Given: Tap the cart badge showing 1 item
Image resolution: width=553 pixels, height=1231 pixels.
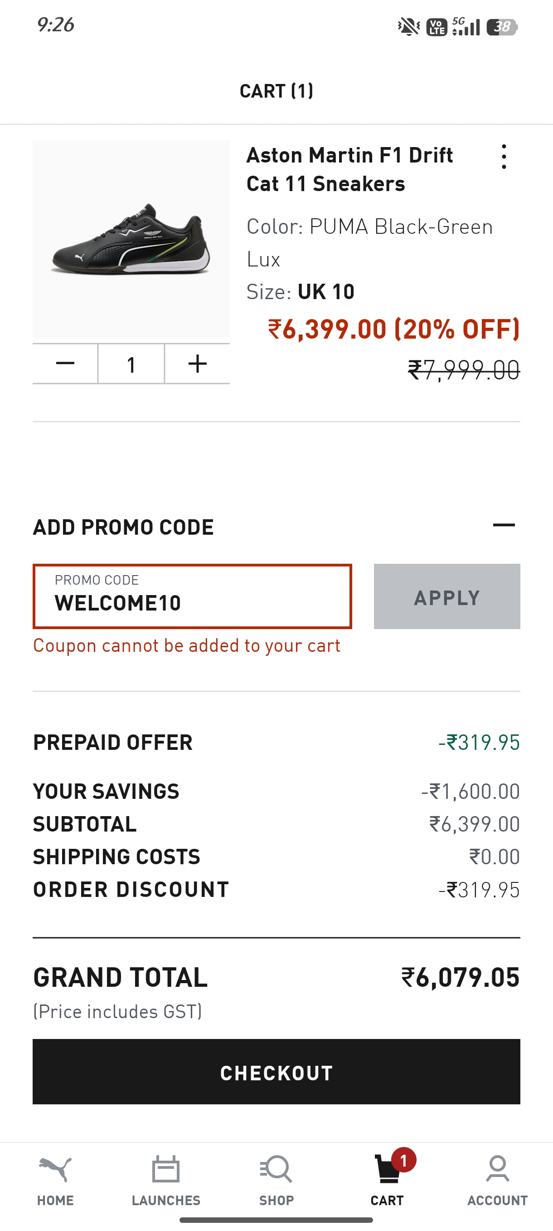Looking at the screenshot, I should 404,1160.
